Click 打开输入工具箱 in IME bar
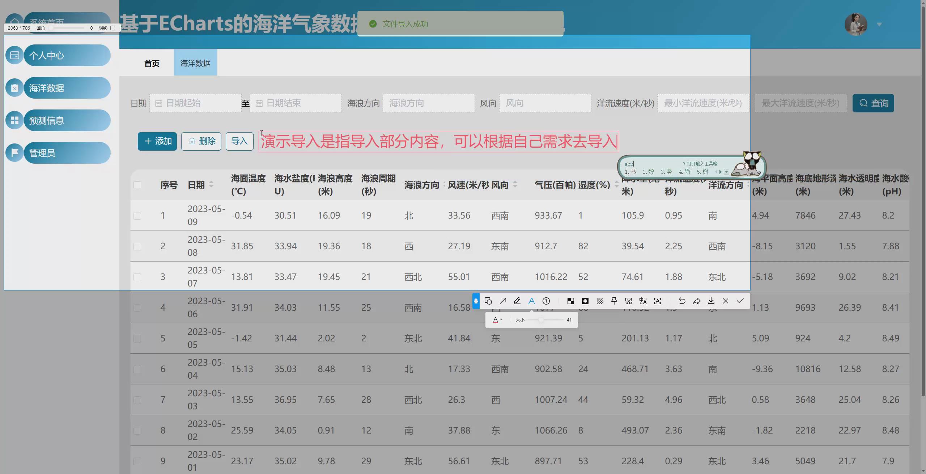The image size is (926, 474). [x=702, y=164]
